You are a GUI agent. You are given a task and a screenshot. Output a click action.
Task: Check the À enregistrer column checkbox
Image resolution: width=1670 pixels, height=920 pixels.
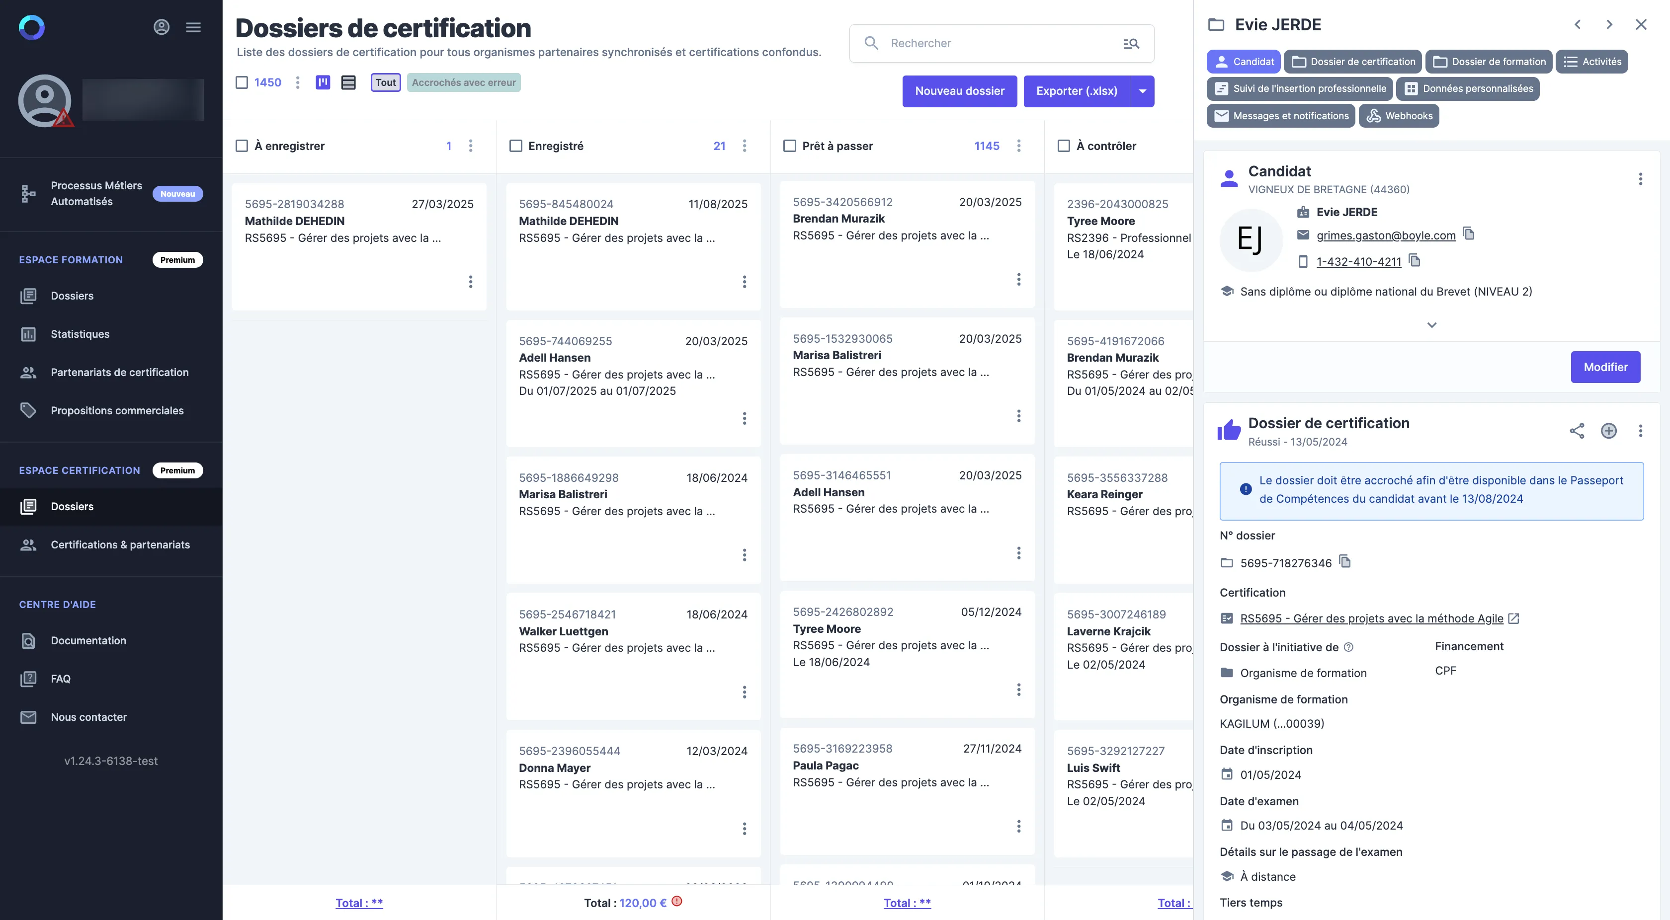[x=242, y=146]
